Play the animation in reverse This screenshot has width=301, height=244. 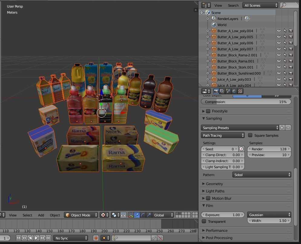(x=30, y=238)
